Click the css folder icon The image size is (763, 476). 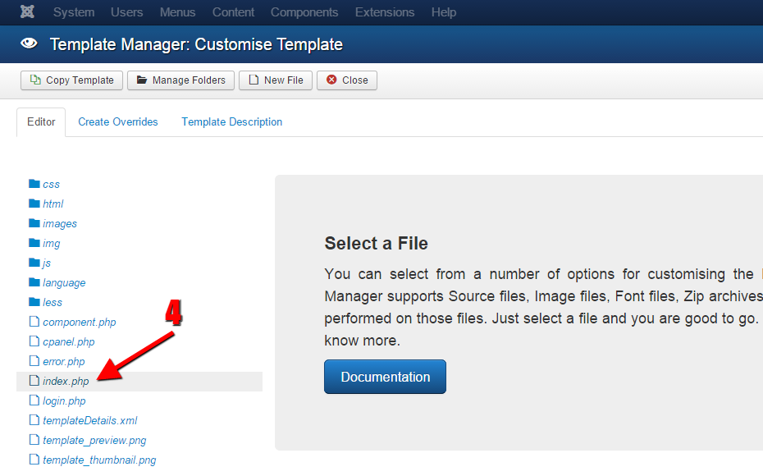pyautogui.click(x=34, y=184)
